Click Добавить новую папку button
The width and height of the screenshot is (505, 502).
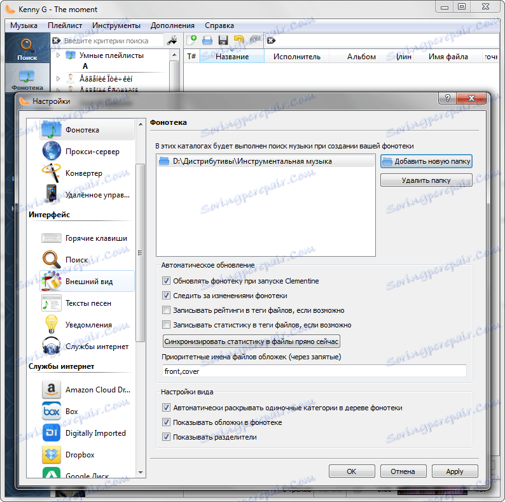pyautogui.click(x=426, y=161)
